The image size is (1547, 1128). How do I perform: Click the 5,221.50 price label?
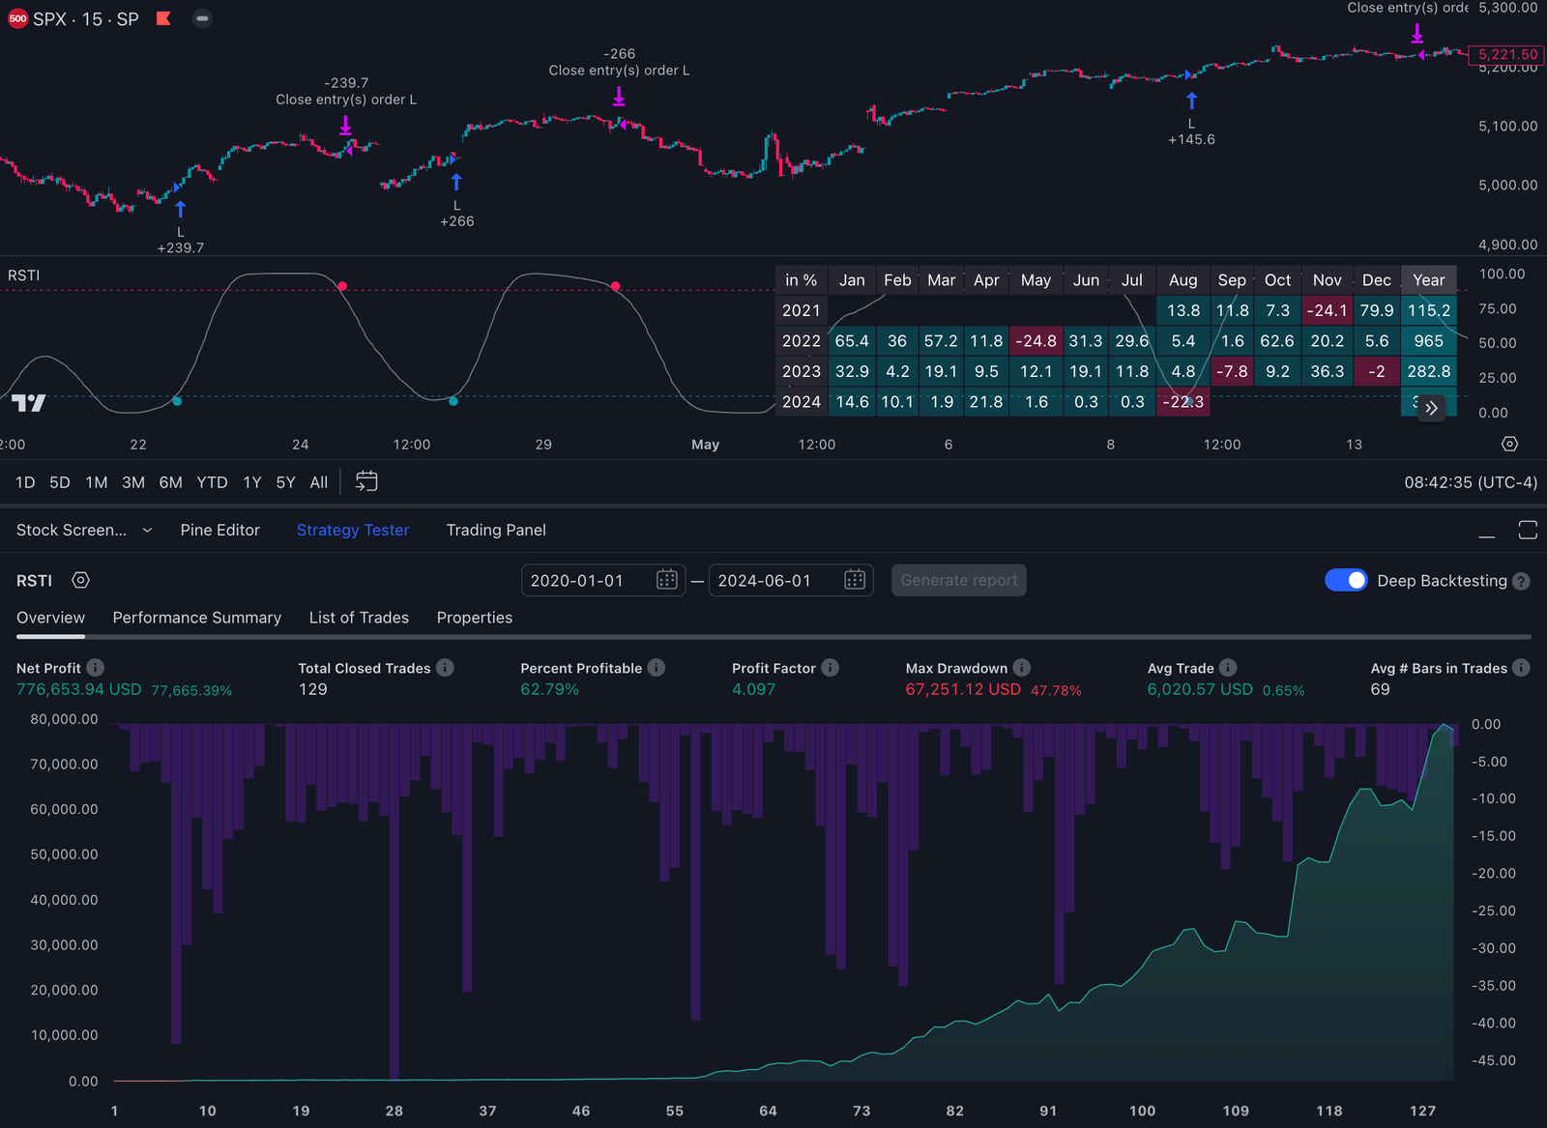coord(1507,54)
